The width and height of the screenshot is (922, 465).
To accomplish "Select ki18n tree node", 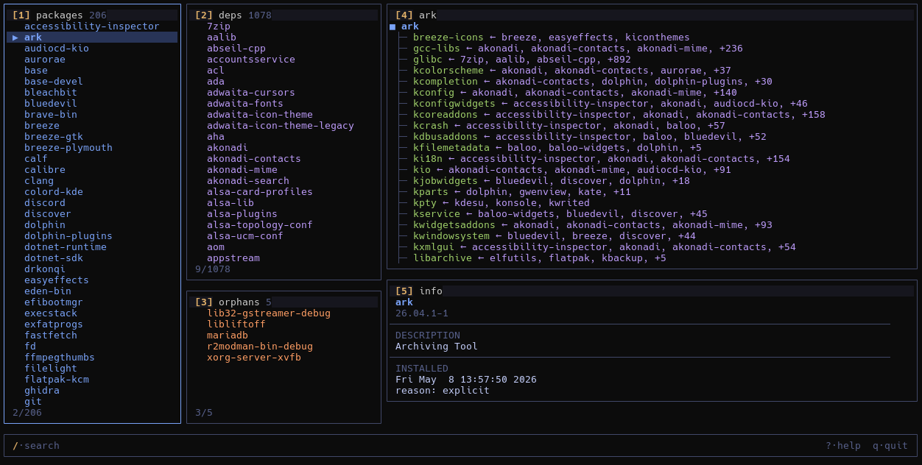I will click(428, 159).
